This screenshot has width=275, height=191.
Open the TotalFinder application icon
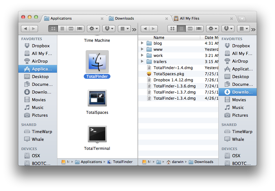point(97,62)
